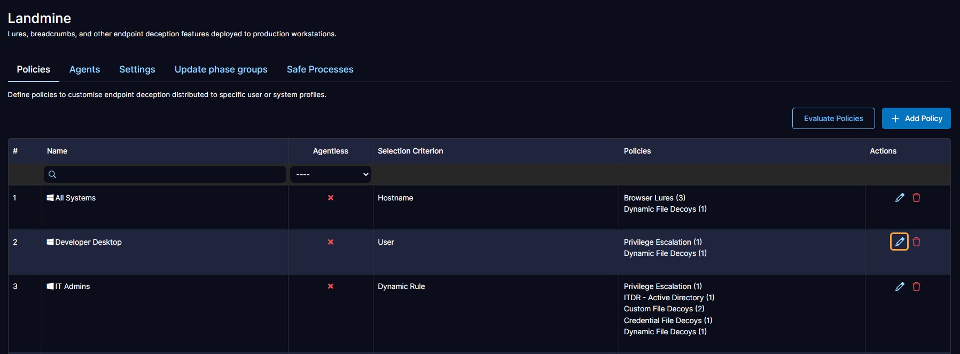Click Custom File Decoys (2) entry
The height and width of the screenshot is (354, 960).
(x=664, y=309)
